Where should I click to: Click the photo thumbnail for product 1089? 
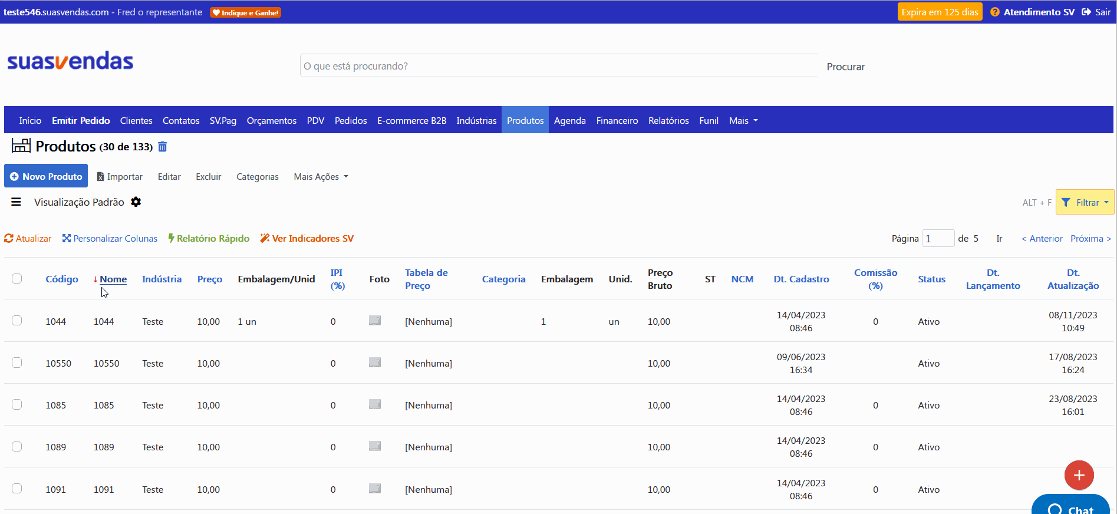[x=375, y=446]
